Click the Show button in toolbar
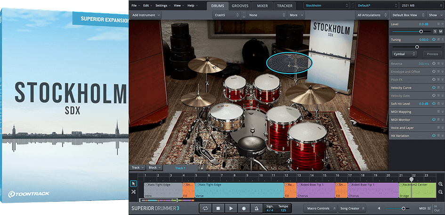 pos(435,15)
